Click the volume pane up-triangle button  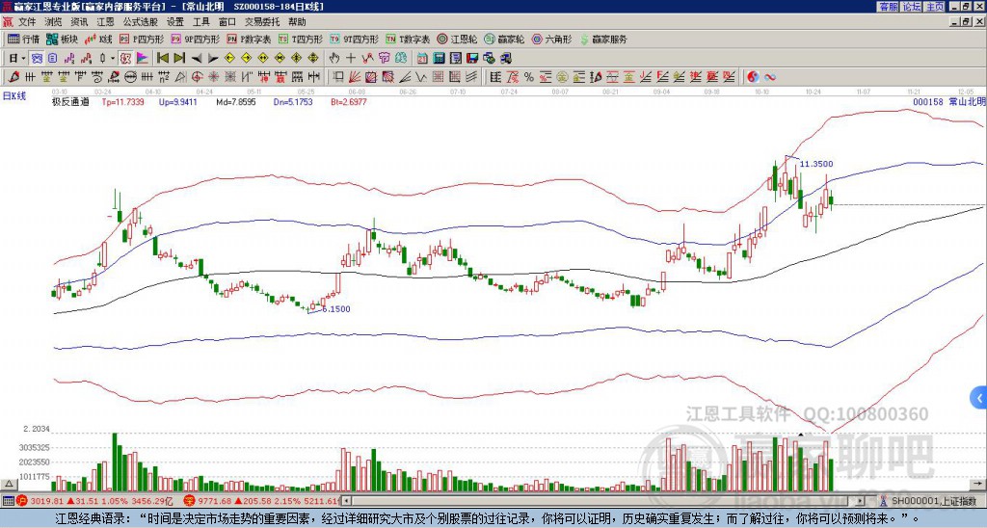click(9, 484)
